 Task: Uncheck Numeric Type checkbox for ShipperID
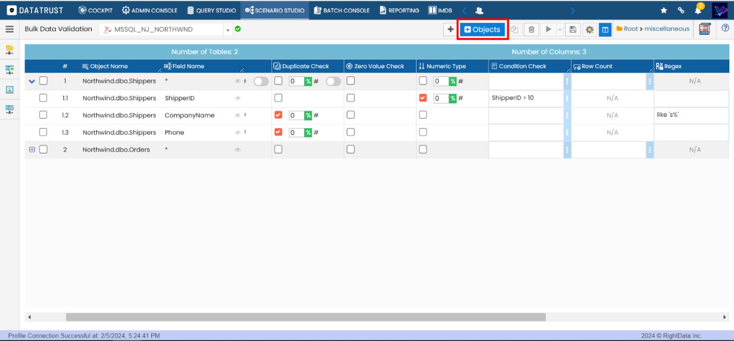click(x=423, y=98)
